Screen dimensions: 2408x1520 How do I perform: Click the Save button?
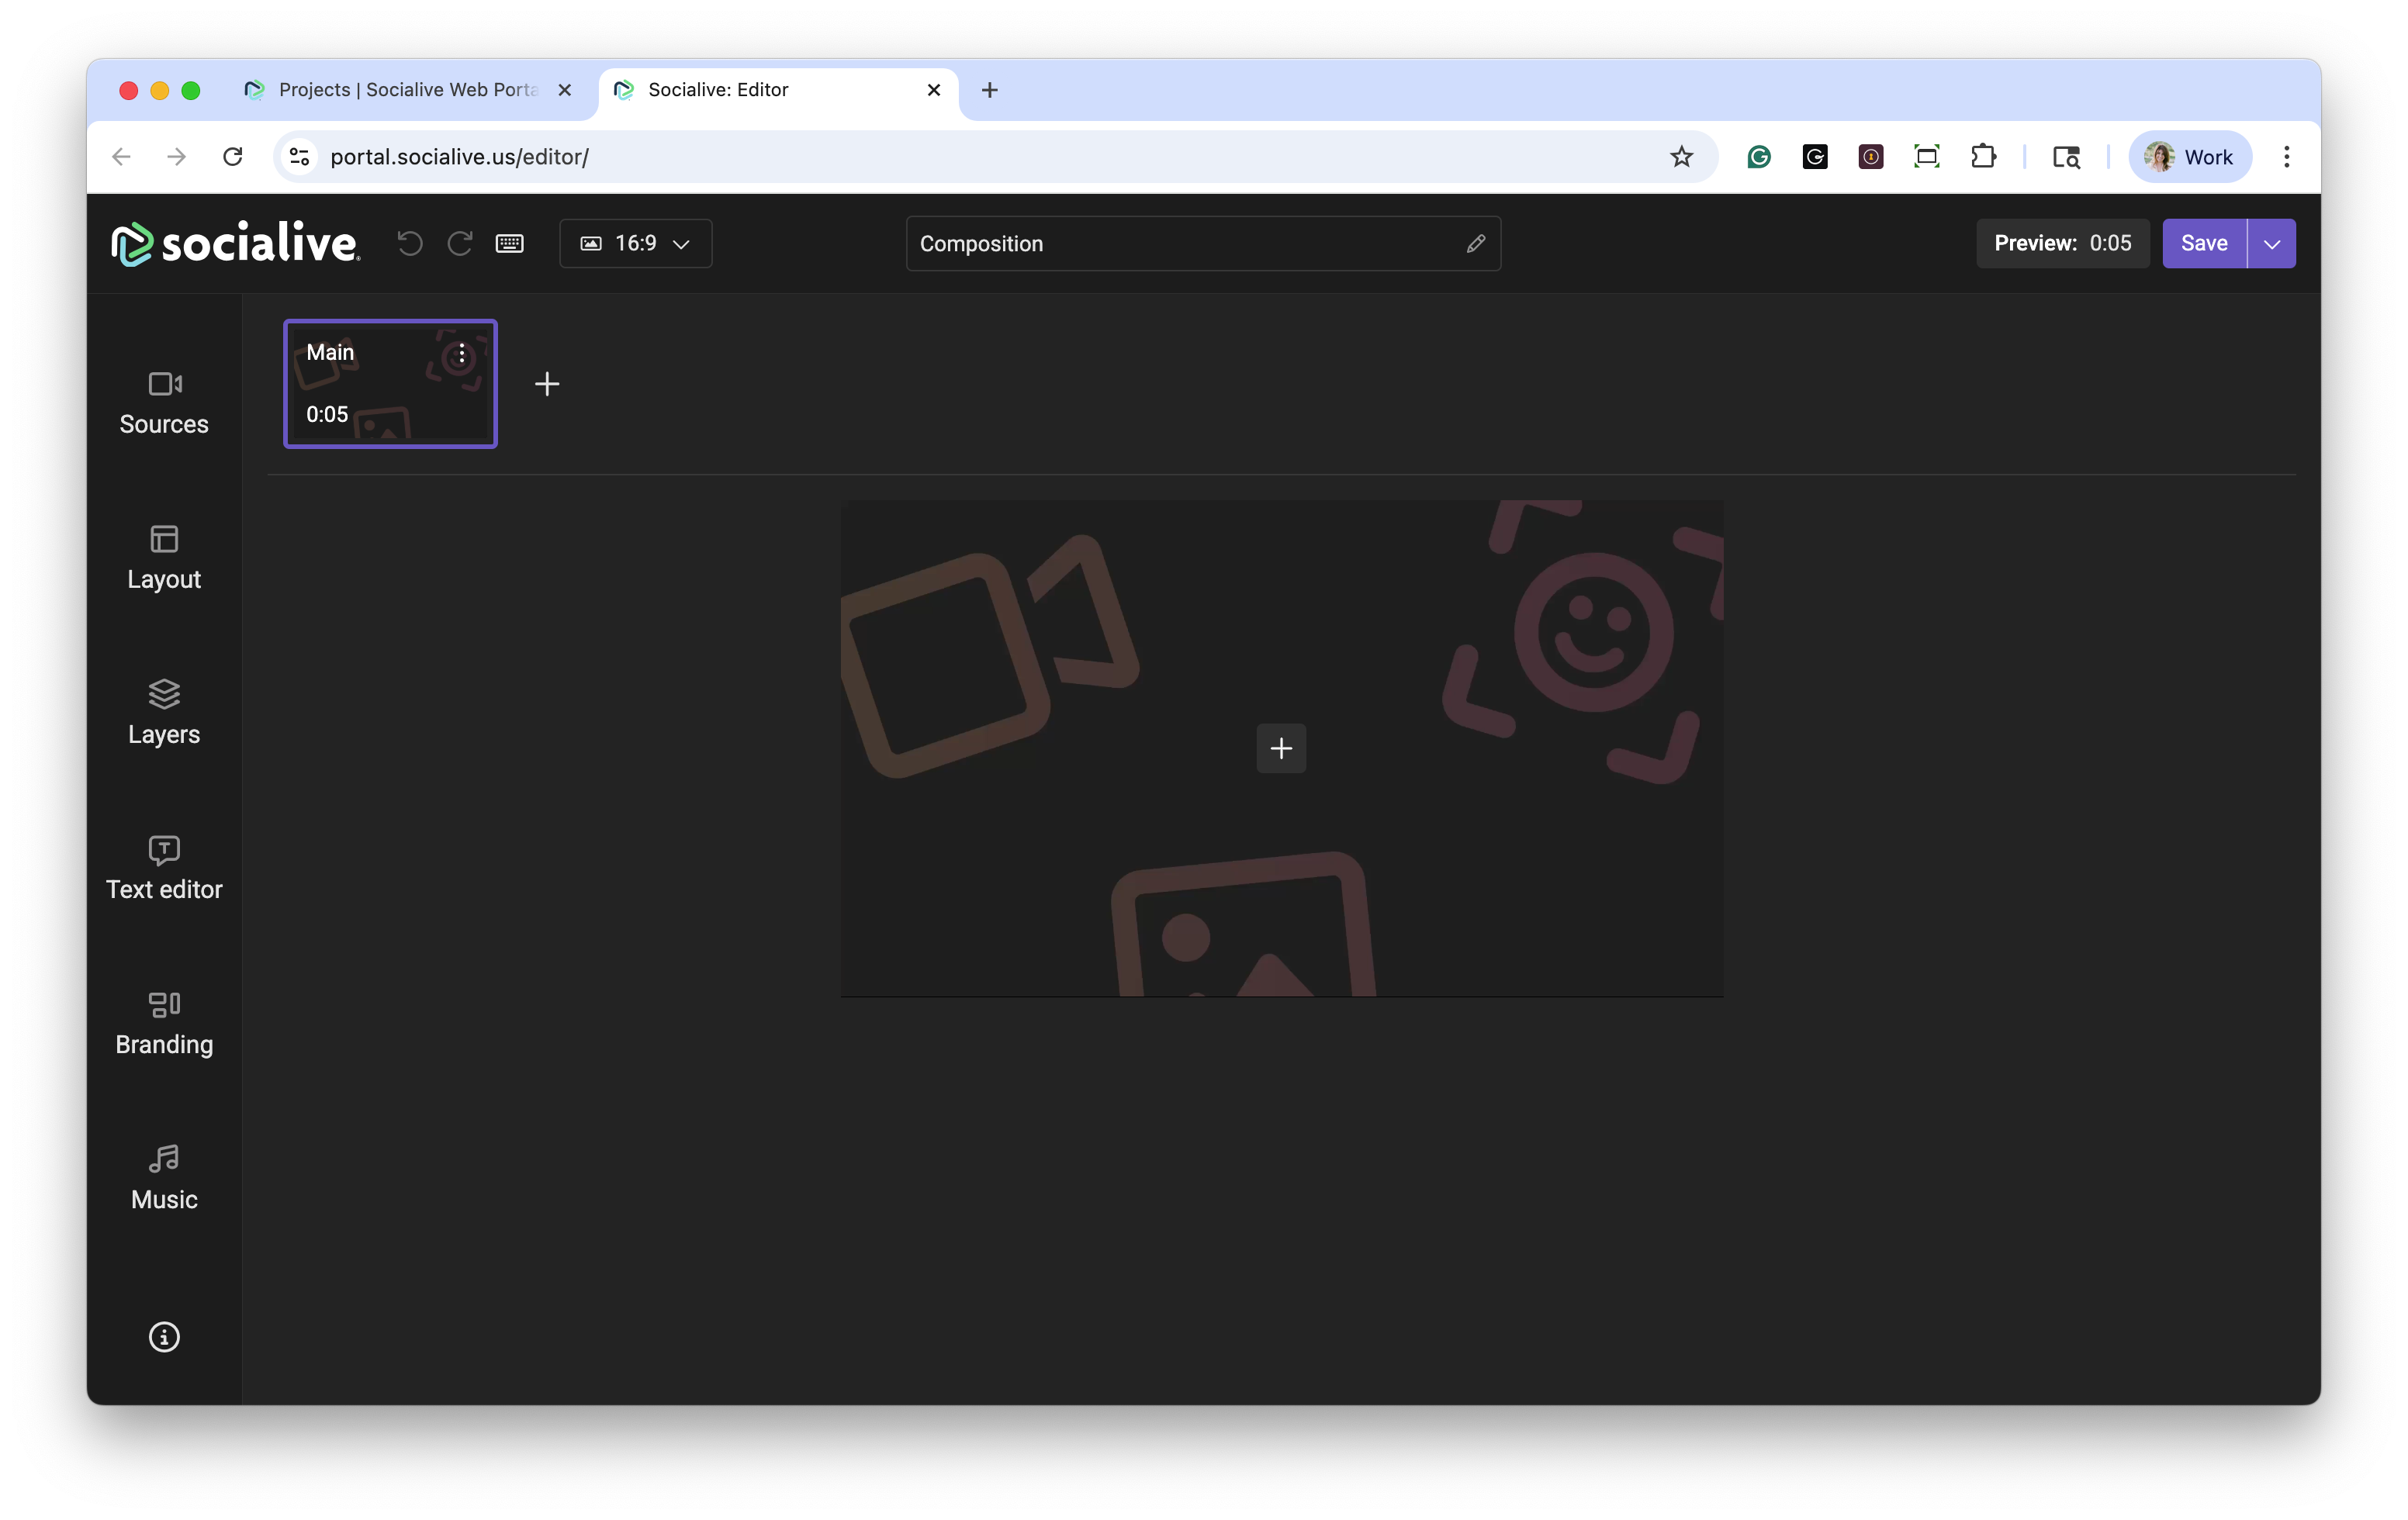pos(2203,243)
